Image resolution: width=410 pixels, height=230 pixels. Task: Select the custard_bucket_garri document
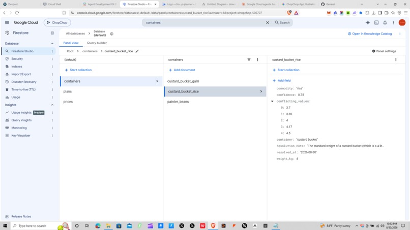point(215,81)
